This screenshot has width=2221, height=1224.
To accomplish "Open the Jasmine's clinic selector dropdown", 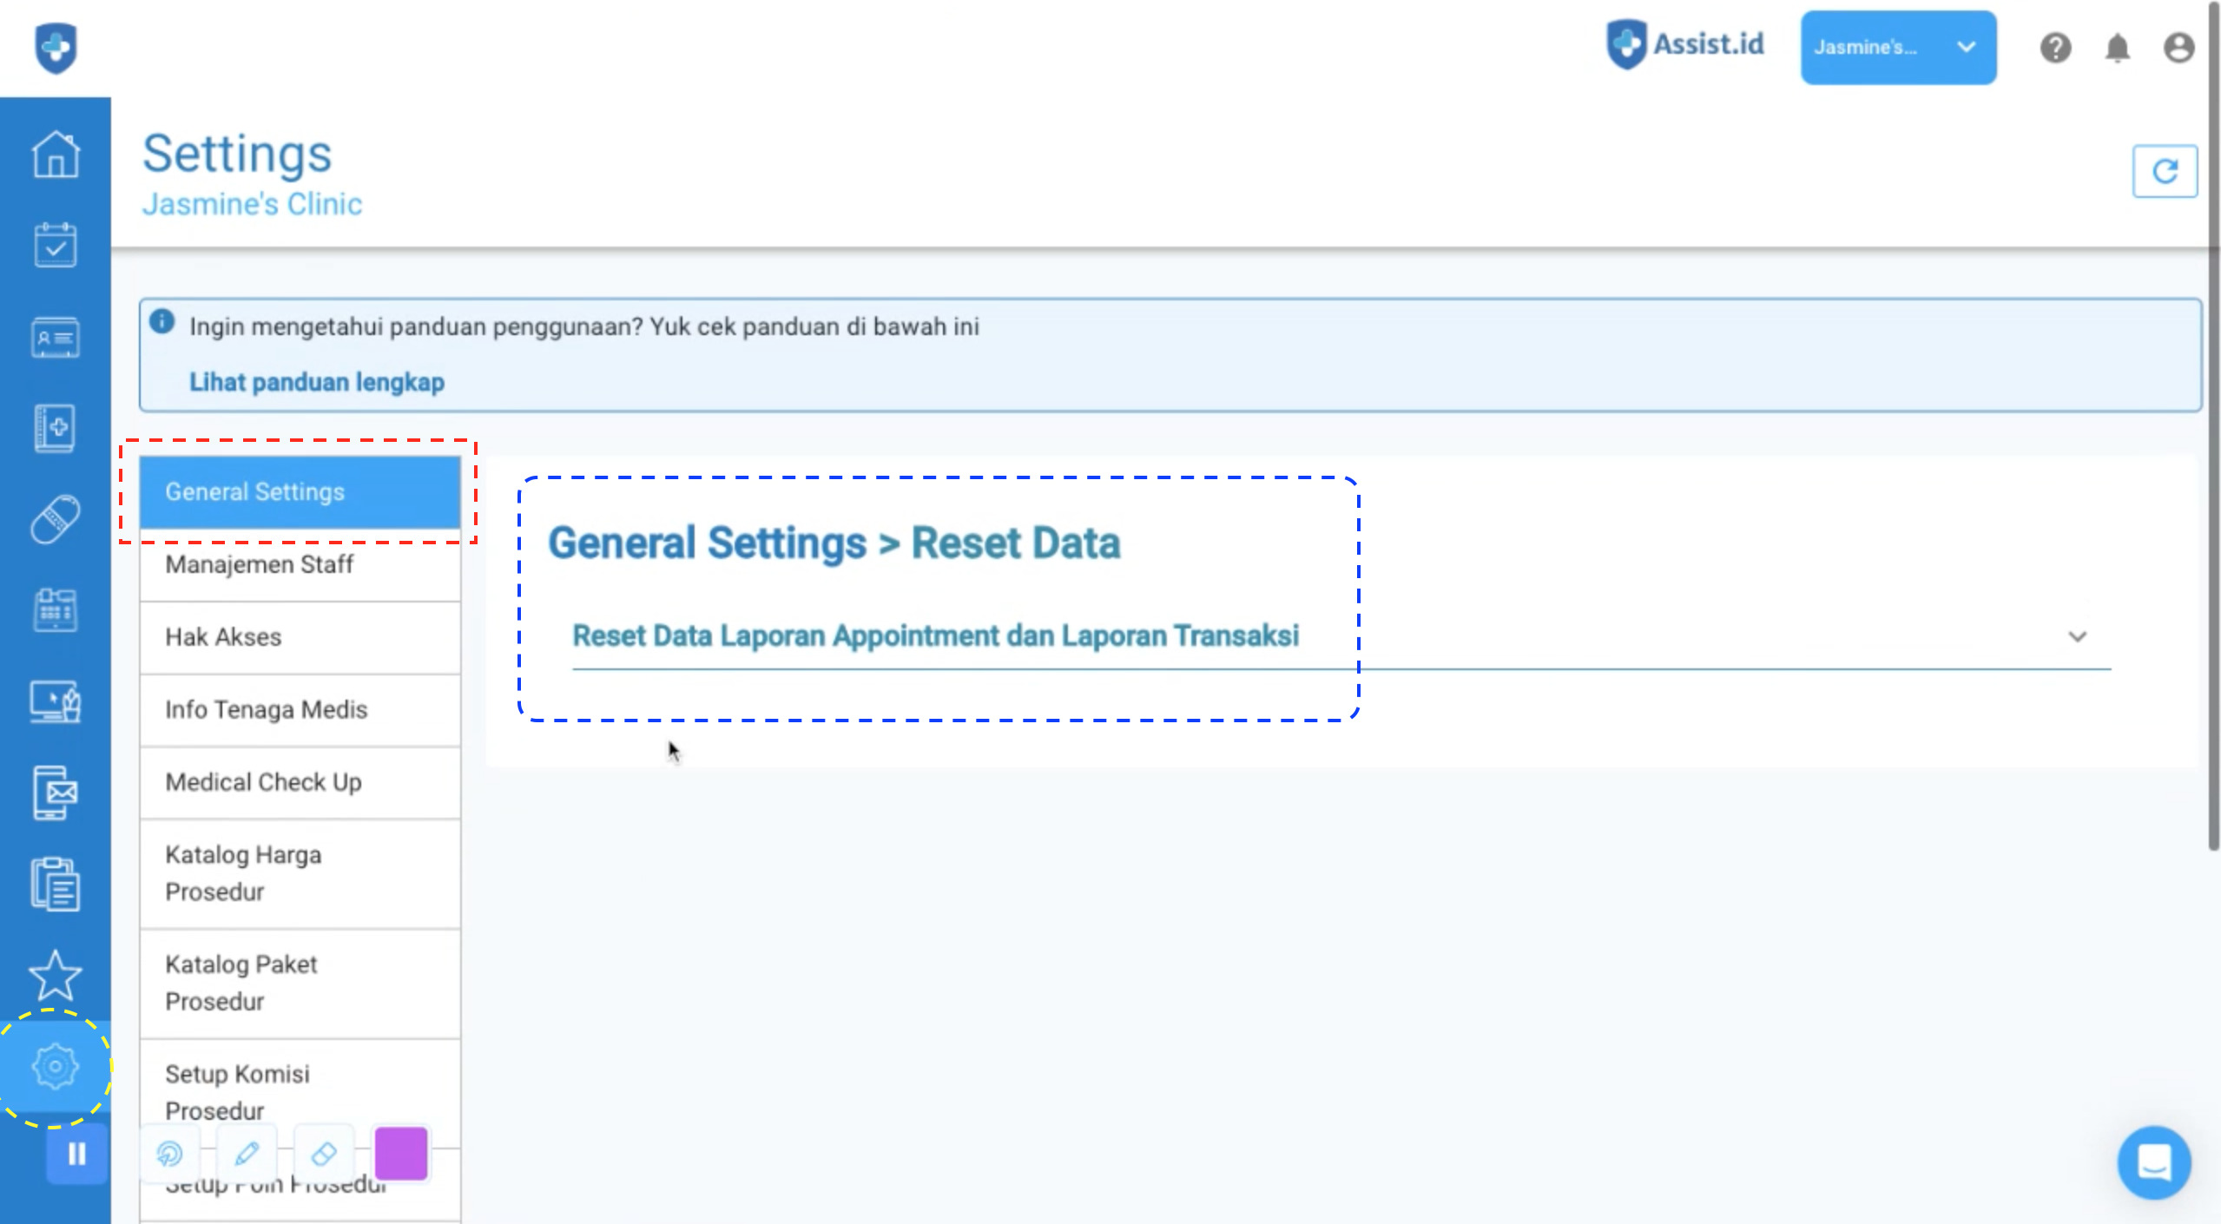I will [1897, 48].
